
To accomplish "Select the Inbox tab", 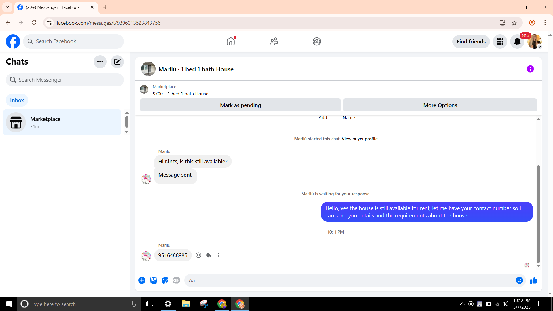I will pos(17,100).
